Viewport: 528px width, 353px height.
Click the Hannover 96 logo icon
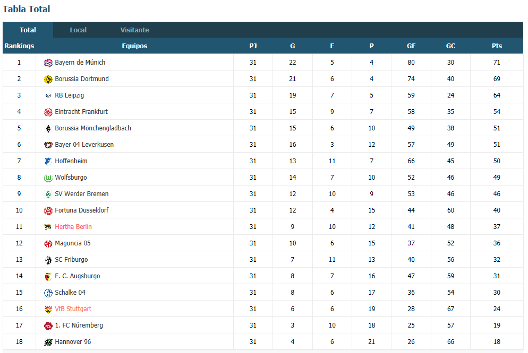[48, 342]
